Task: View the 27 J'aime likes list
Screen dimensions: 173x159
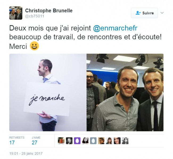Action: click(36, 141)
